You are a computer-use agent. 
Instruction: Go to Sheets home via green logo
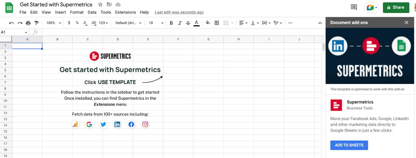9,8
